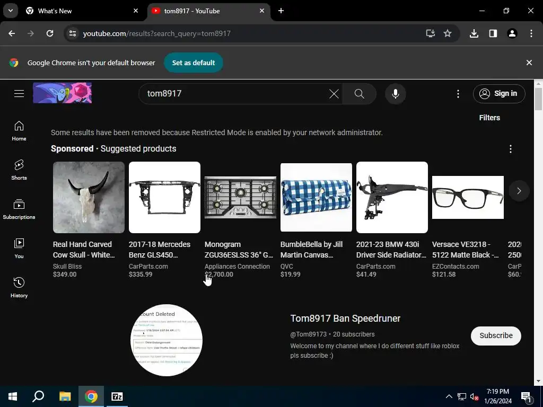543x407 pixels.
Task: Click the Sign in button
Action: 499,93
